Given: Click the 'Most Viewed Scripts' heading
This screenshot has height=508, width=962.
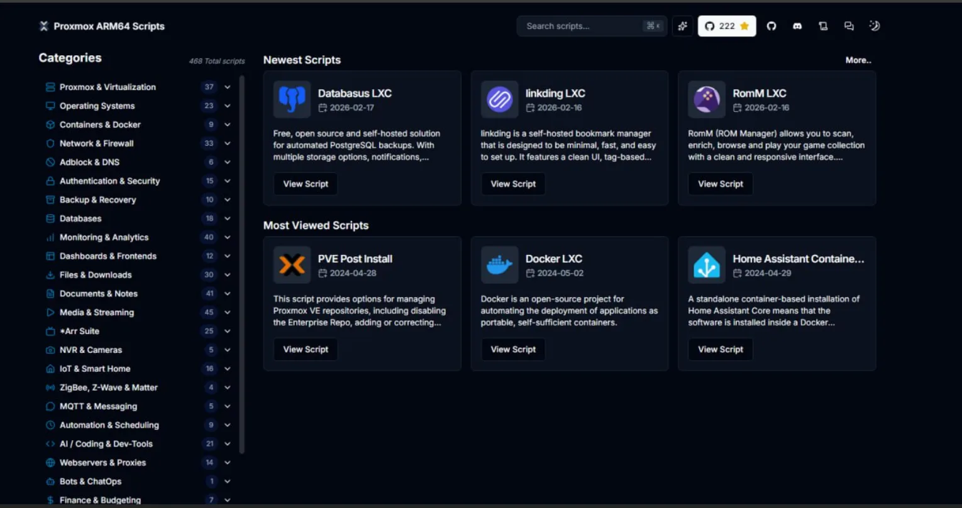Looking at the screenshot, I should click(x=316, y=225).
